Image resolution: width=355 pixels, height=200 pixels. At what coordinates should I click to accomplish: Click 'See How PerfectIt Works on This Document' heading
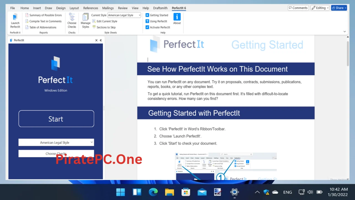pos(217,69)
